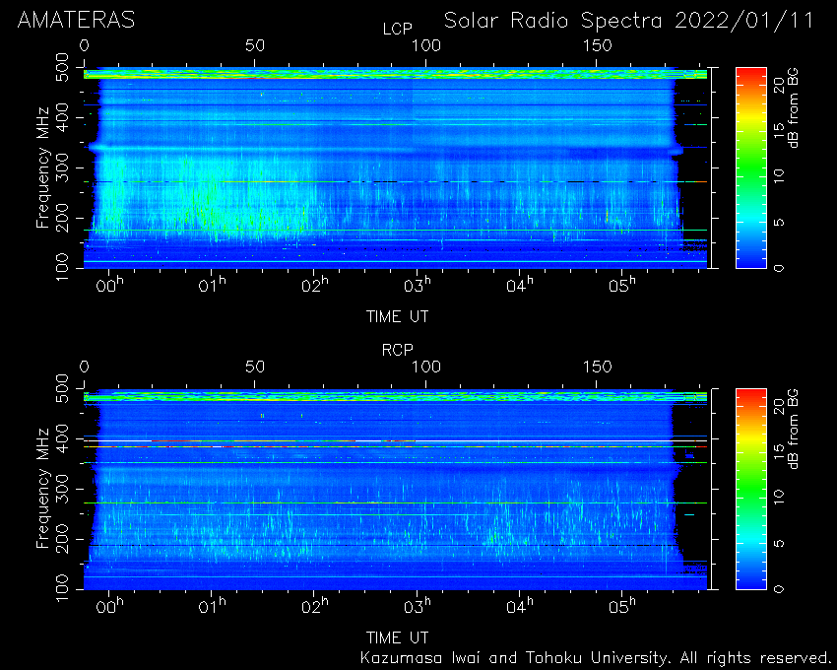837x670 pixels.
Task: Click the RCP color scale bar
Action: (x=751, y=489)
